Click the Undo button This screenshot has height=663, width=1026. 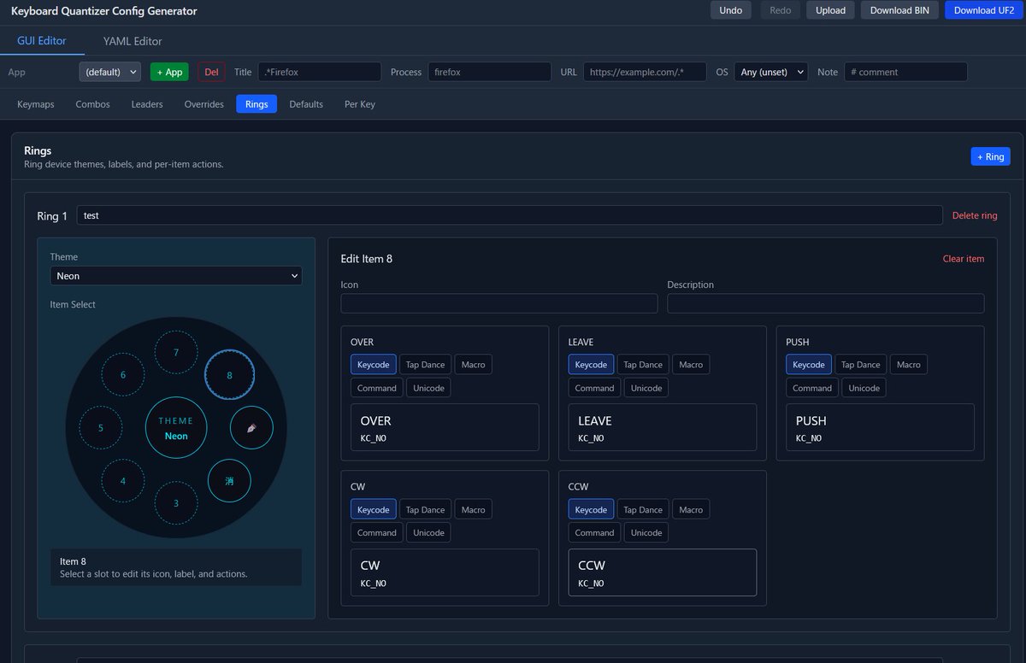coord(731,10)
